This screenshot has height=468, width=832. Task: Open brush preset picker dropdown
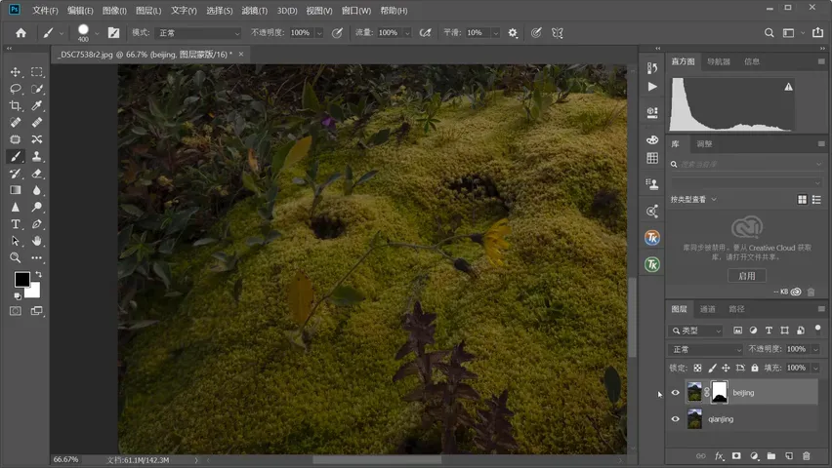point(97,33)
